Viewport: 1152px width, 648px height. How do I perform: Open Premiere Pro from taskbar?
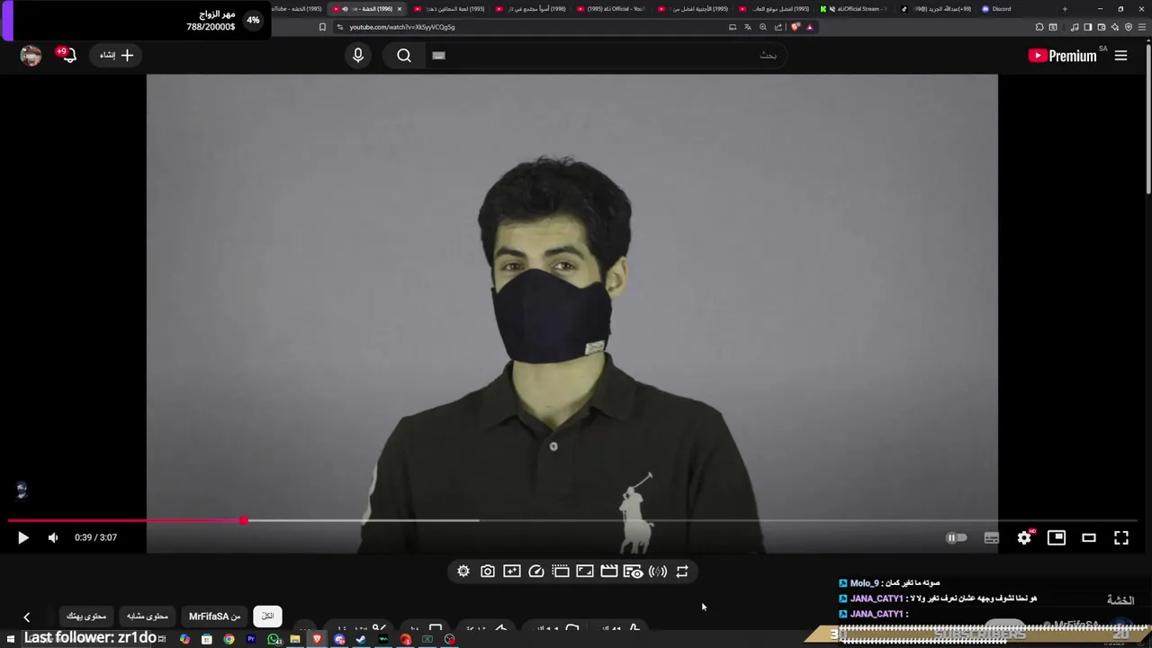point(251,640)
